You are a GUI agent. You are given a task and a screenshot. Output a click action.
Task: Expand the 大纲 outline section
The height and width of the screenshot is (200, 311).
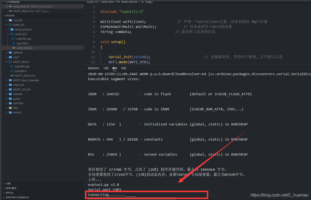[x=3, y=183]
